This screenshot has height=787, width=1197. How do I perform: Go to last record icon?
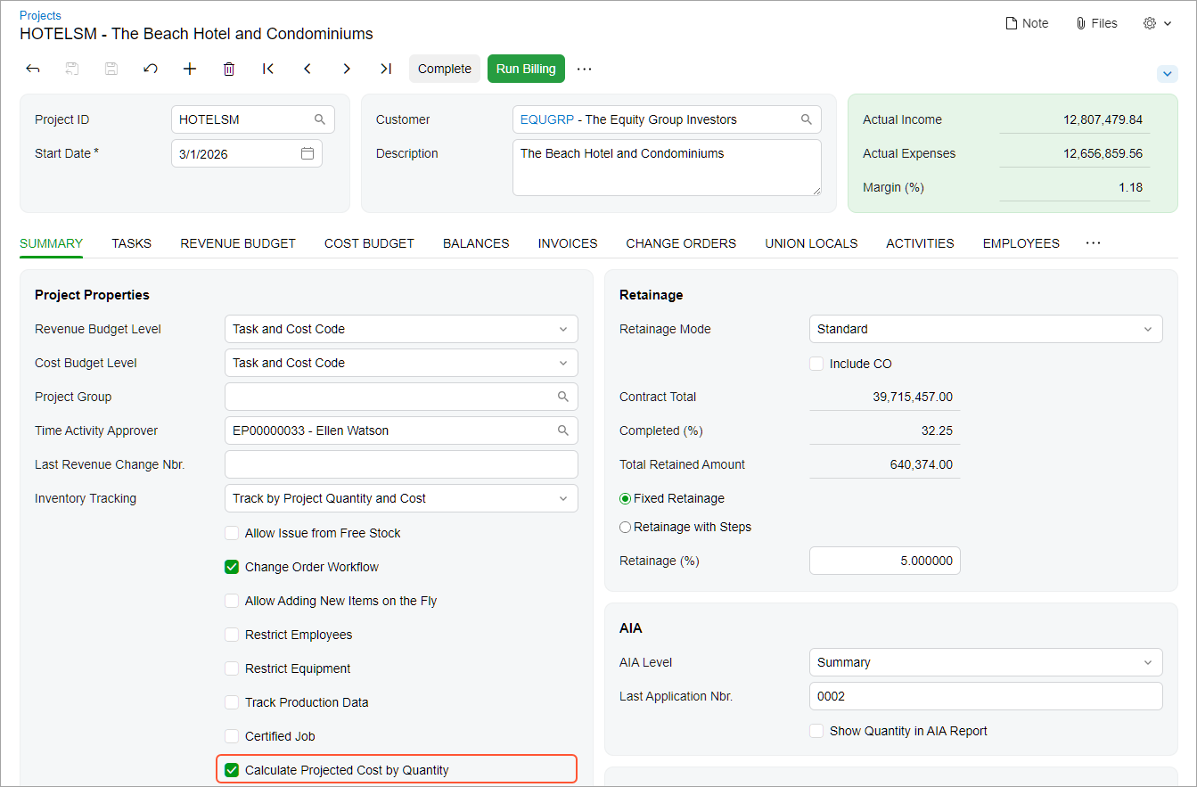click(x=386, y=69)
